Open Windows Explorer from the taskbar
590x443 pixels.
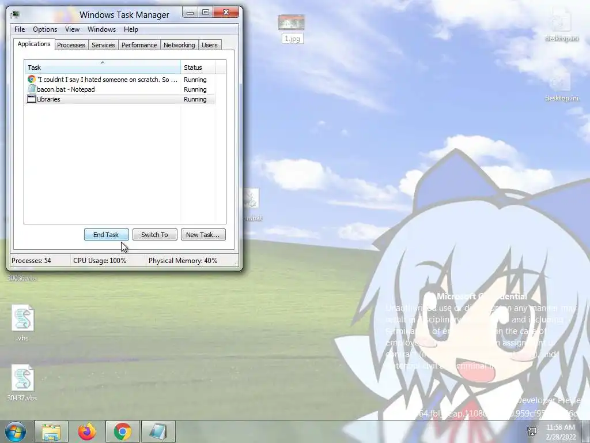(51, 431)
